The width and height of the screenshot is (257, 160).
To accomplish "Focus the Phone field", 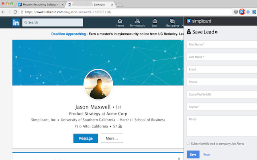I will pos(222,82).
